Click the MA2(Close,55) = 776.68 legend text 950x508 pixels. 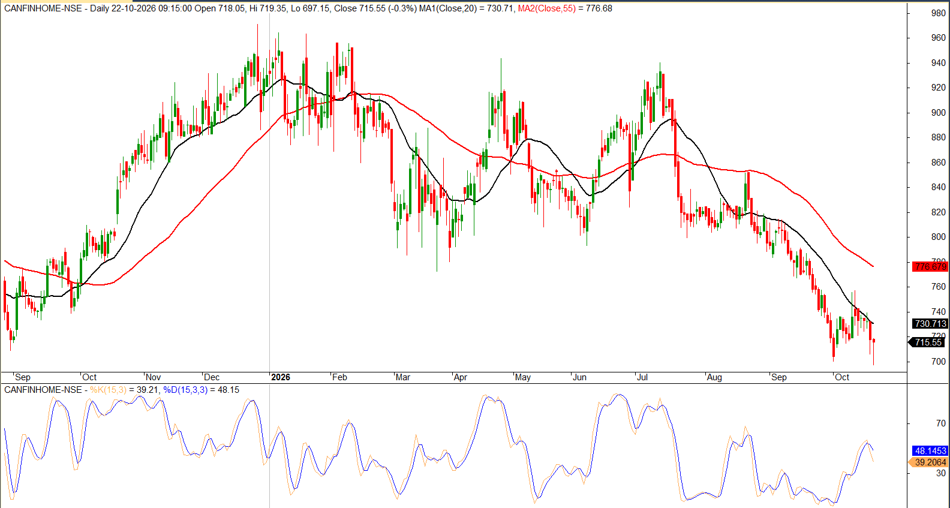point(565,8)
